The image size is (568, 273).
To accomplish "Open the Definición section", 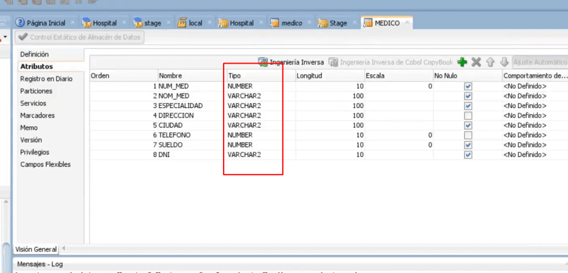I will click(34, 54).
